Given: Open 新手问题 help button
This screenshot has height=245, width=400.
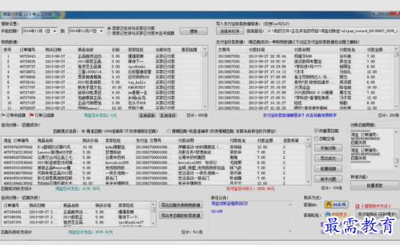Looking at the screenshot, I should [x=328, y=179].
